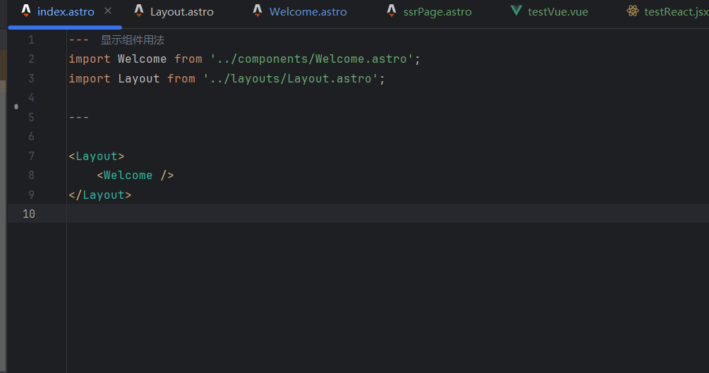The image size is (709, 373).
Task: Click the Astro icon on index.astro tab
Action: 26,11
